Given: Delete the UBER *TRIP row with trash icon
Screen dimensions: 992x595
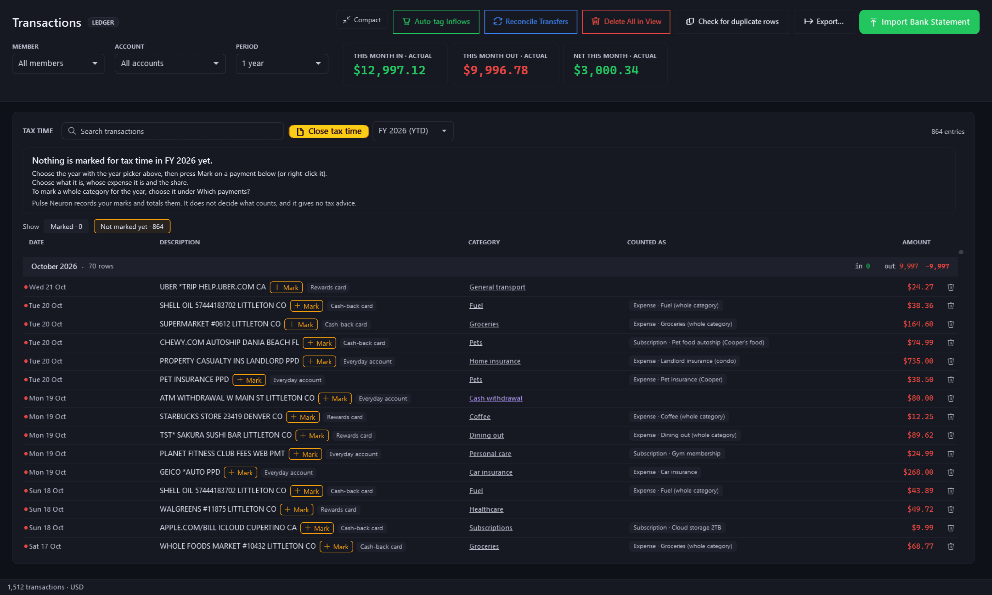Looking at the screenshot, I should (950, 287).
